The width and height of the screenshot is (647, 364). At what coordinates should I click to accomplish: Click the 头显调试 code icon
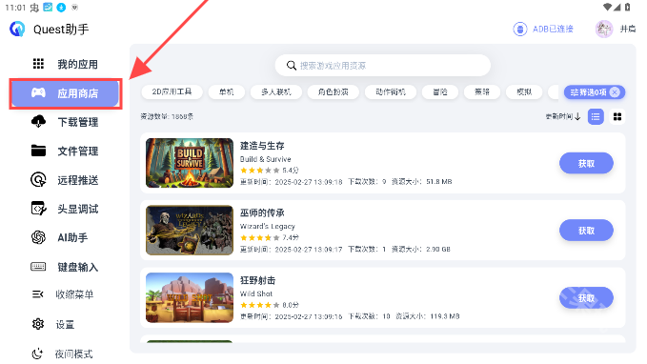click(x=39, y=209)
